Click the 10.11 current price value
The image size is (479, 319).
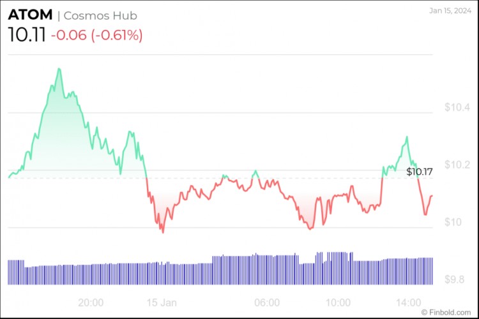26,34
